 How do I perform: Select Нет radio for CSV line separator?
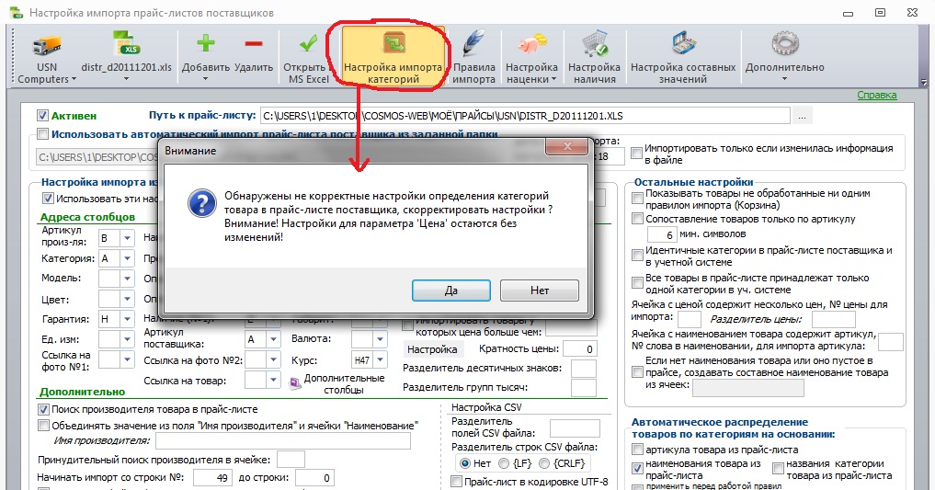pos(465,463)
